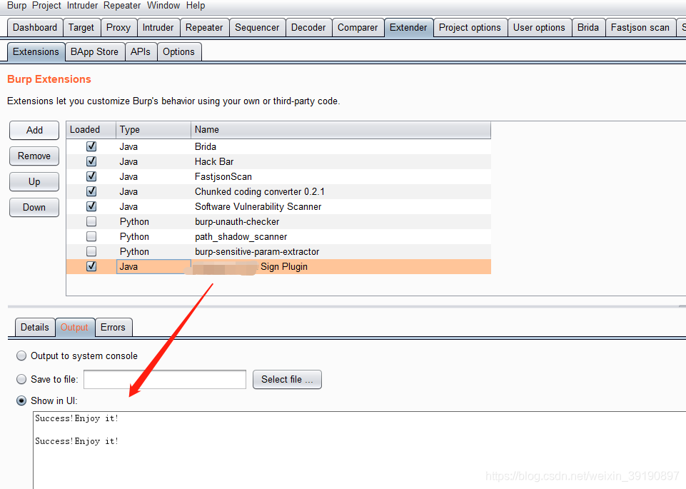Open the Intruder tool tab
Viewport: 686px width, 489px height.
158,28
